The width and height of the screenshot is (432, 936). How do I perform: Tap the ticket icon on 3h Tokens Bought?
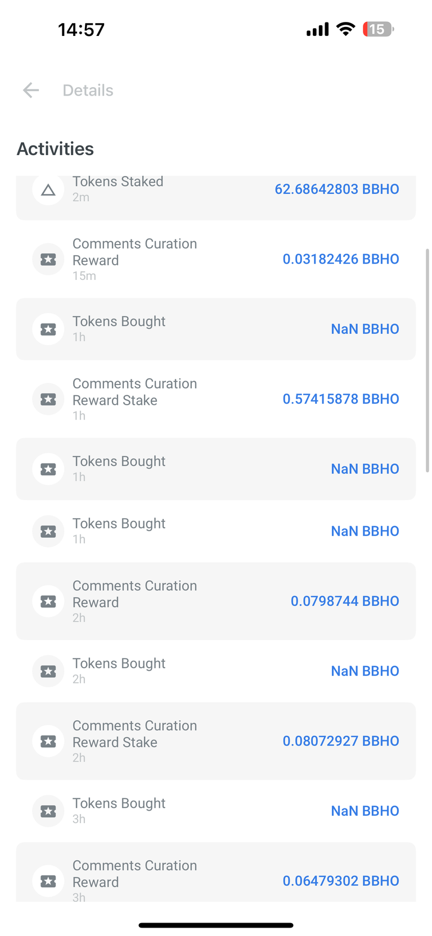click(x=48, y=811)
